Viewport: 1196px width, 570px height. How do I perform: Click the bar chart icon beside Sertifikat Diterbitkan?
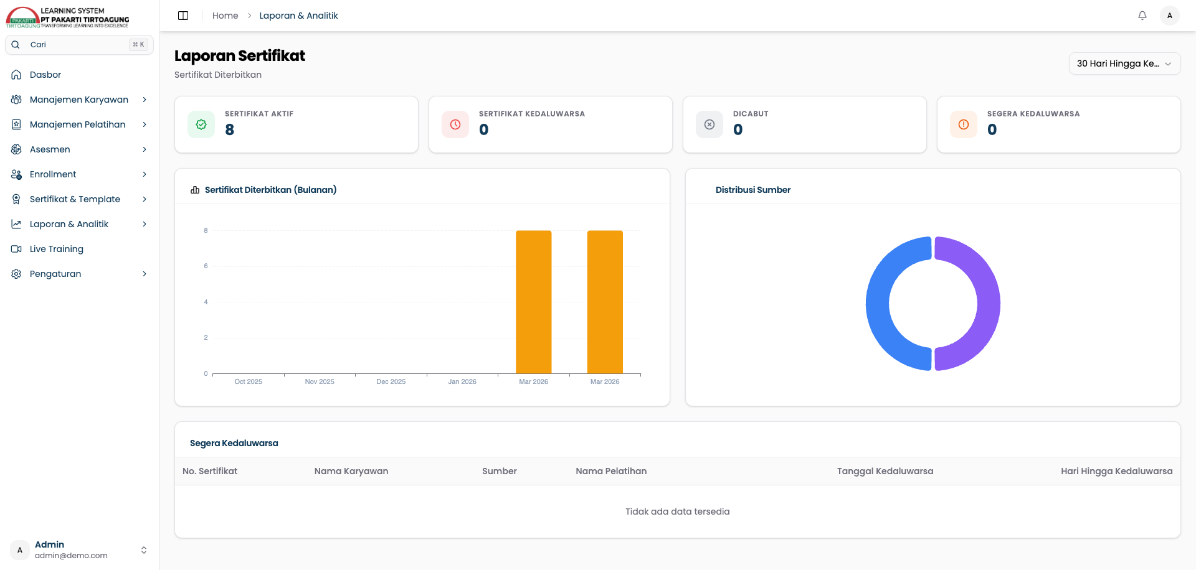(x=195, y=190)
